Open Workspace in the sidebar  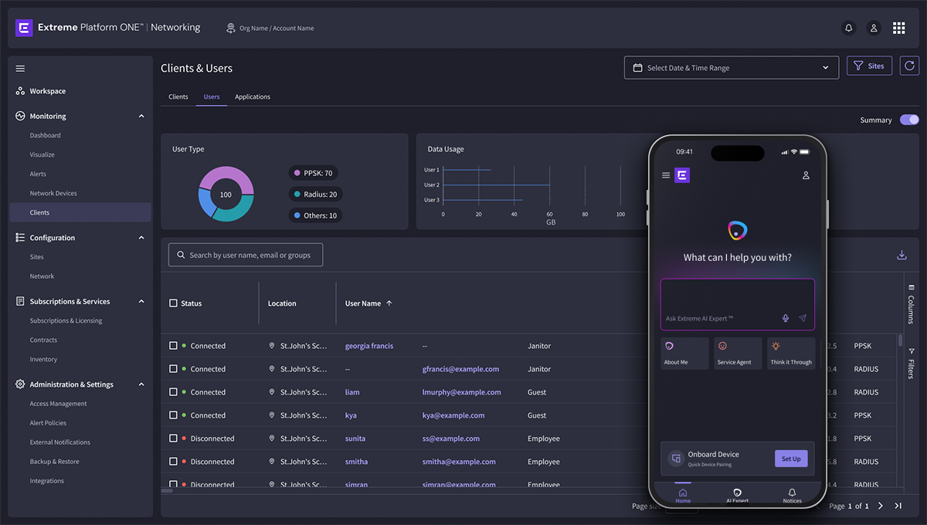point(47,91)
